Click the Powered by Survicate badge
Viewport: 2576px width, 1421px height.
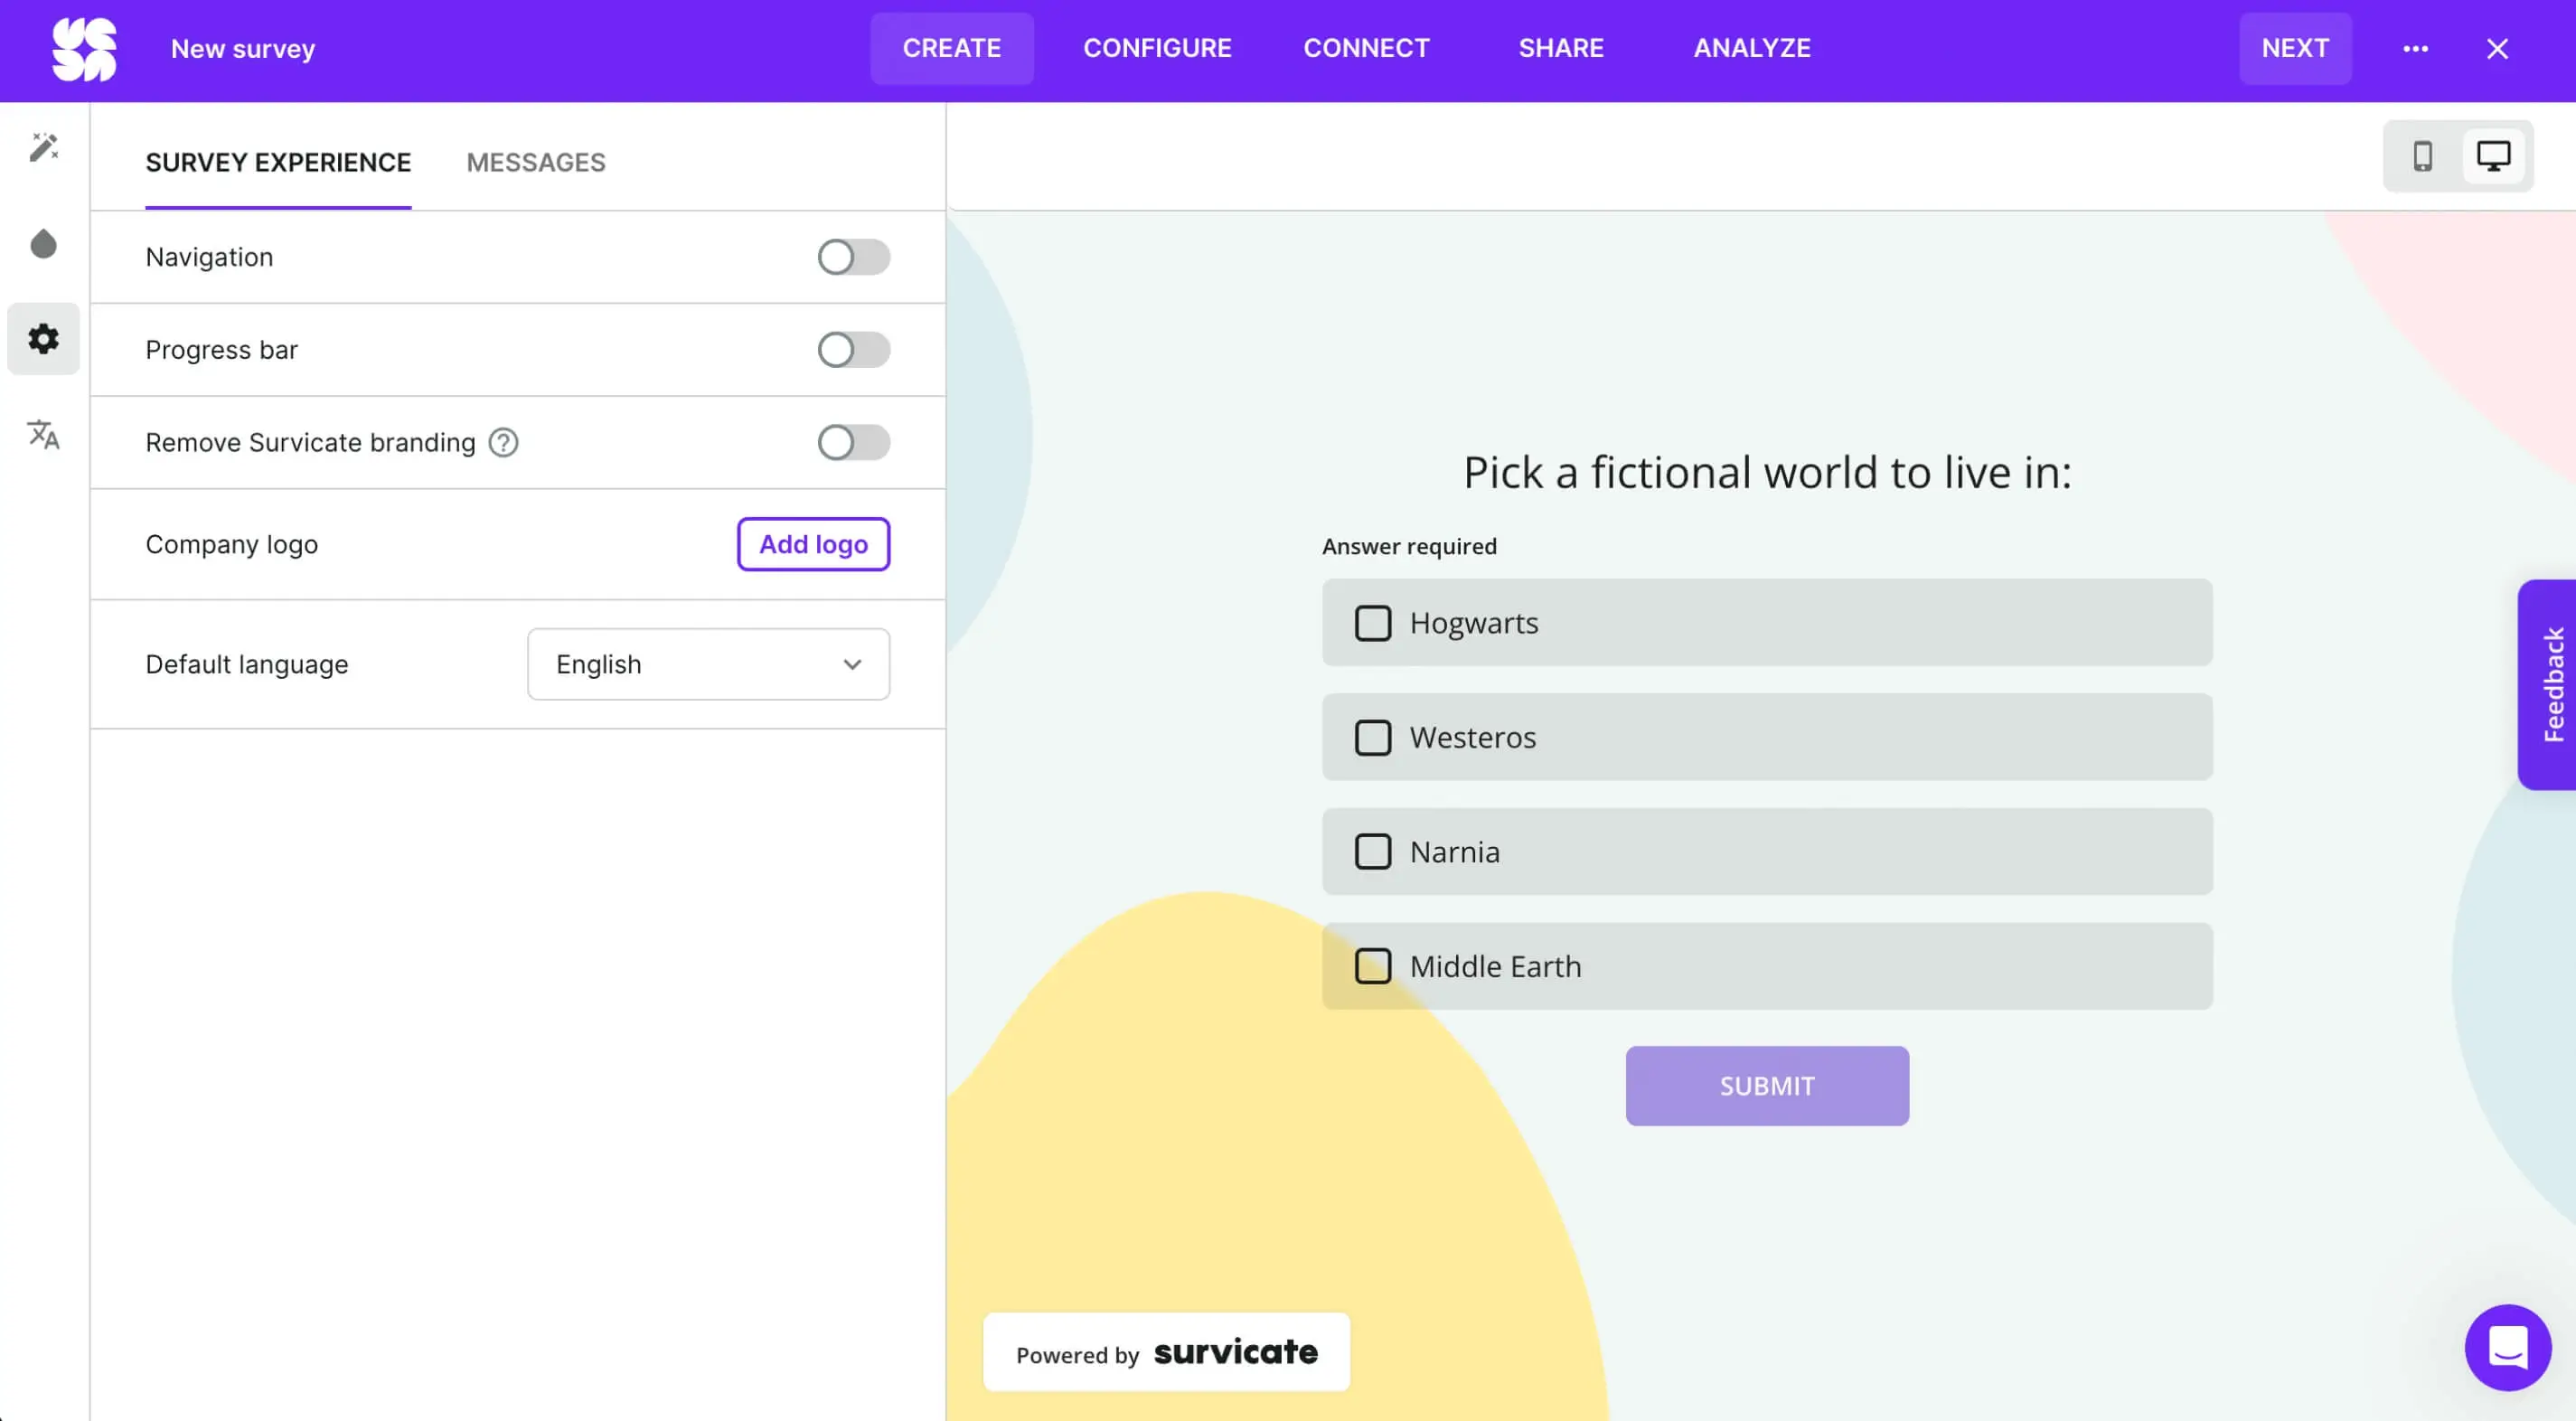[x=1166, y=1352]
